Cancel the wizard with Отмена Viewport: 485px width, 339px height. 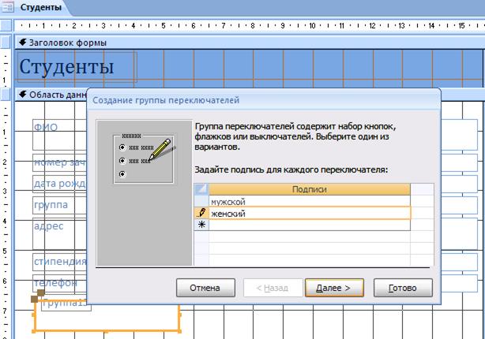pos(205,288)
